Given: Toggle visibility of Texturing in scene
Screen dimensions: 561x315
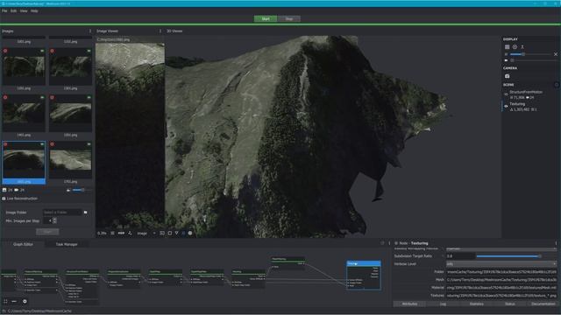Looking at the screenshot, I should click(506, 107).
